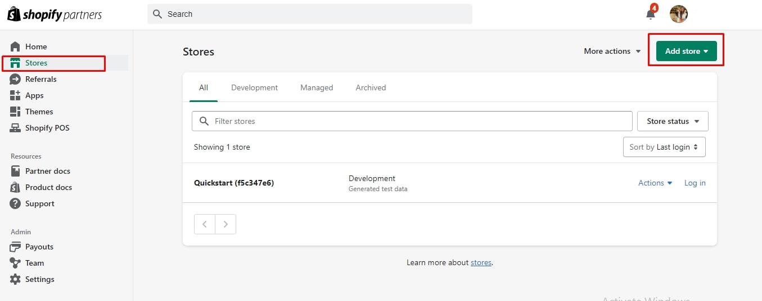
Task: Click the Partner docs book icon
Action: point(15,171)
